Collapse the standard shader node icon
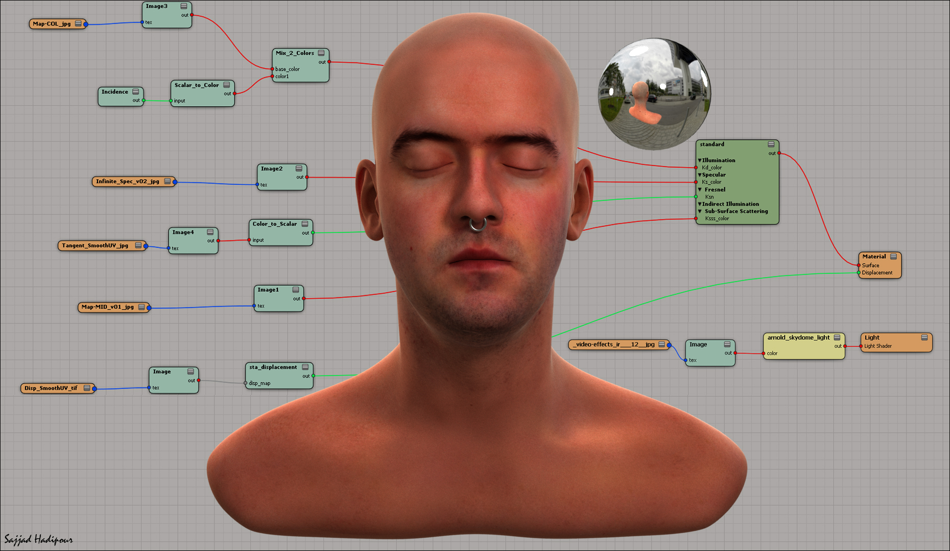Viewport: 950px width, 551px height. pos(771,144)
